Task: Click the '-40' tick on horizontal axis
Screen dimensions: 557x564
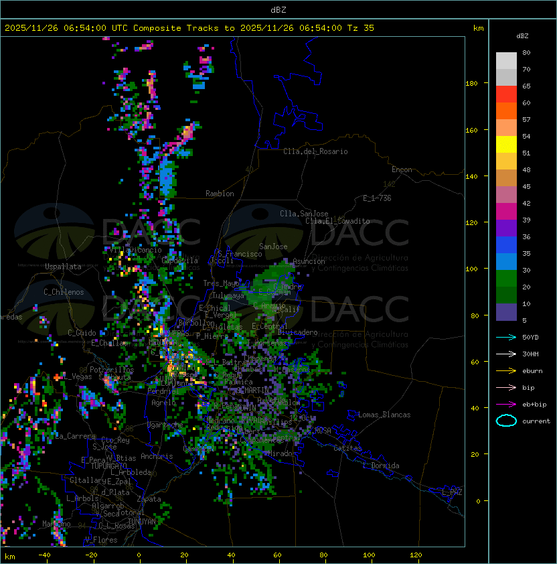Action: tap(44, 555)
